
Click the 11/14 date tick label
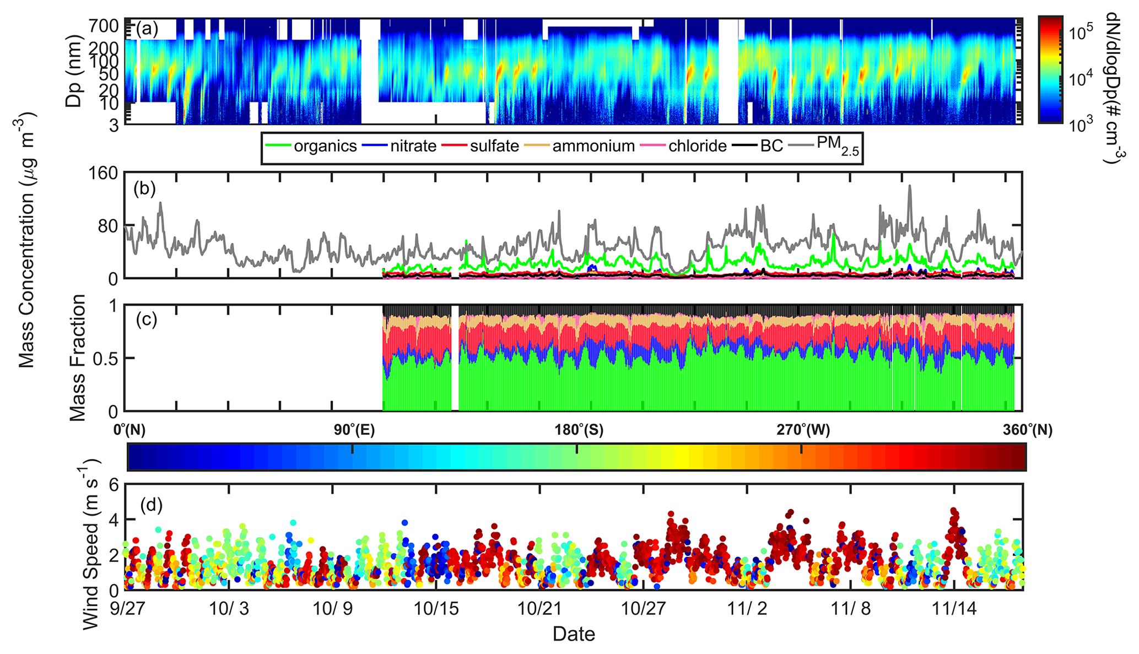click(954, 609)
